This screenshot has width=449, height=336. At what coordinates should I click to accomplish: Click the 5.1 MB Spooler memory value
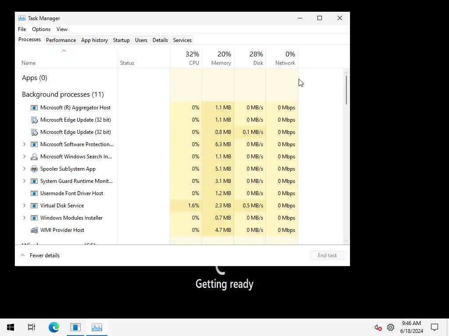223,169
